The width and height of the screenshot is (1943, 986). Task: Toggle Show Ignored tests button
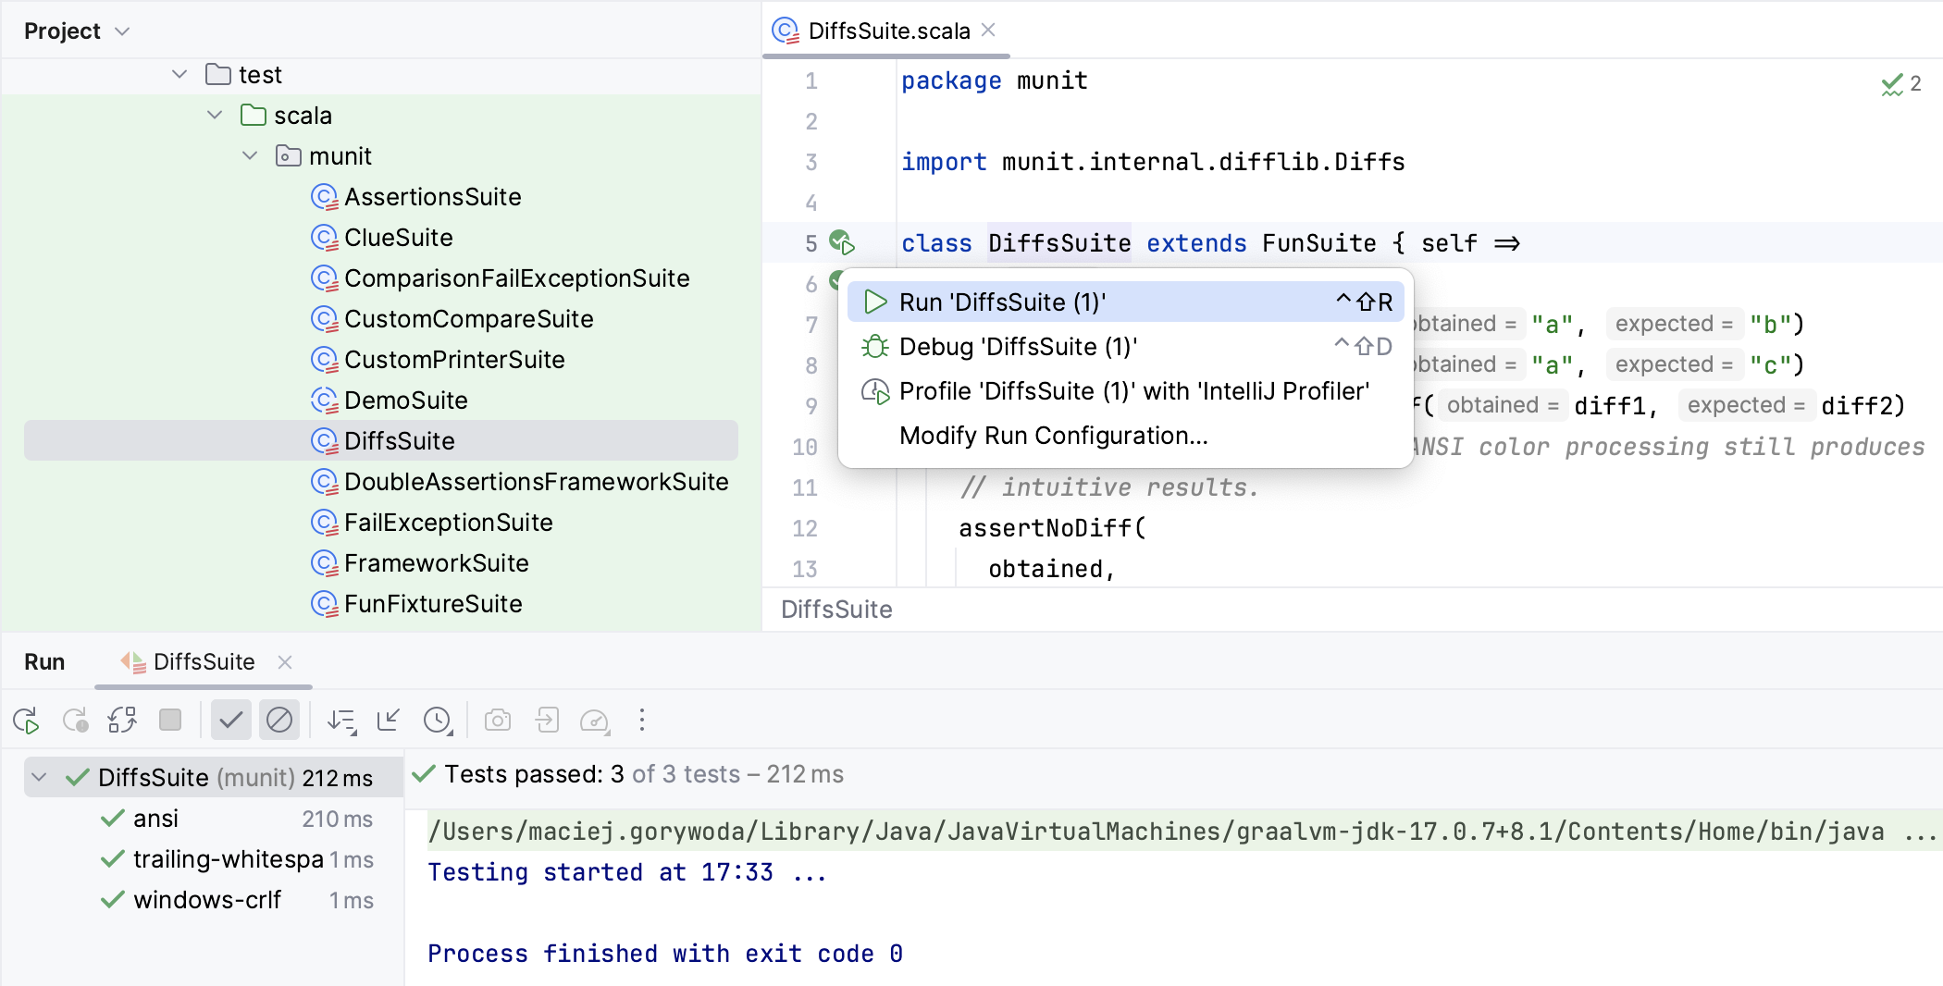[279, 721]
